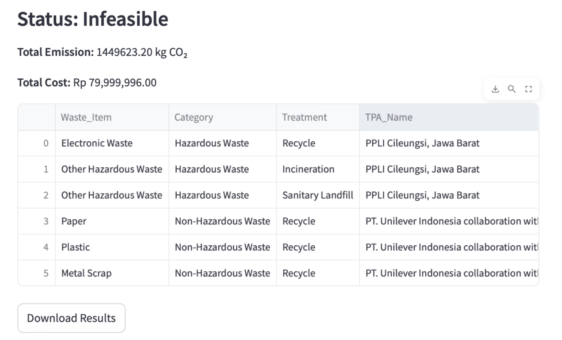Select the Electronic Waste cell

point(112,143)
